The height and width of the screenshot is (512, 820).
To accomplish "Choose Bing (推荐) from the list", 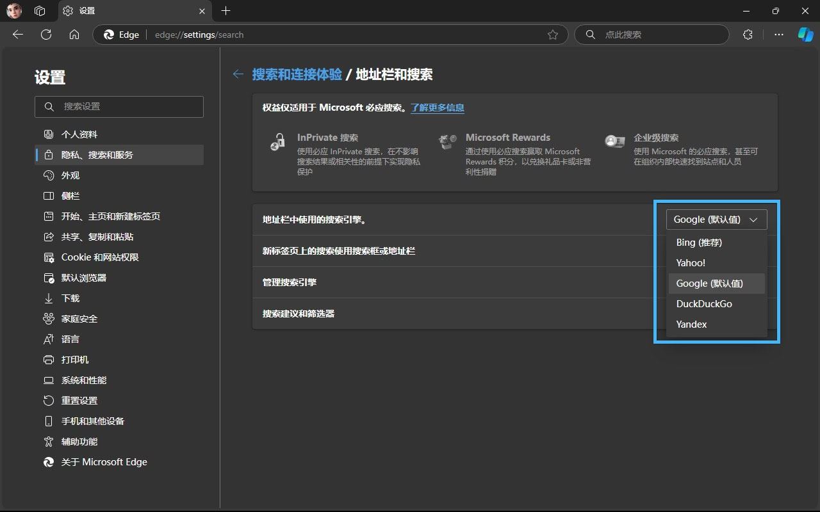I will 716,243.
